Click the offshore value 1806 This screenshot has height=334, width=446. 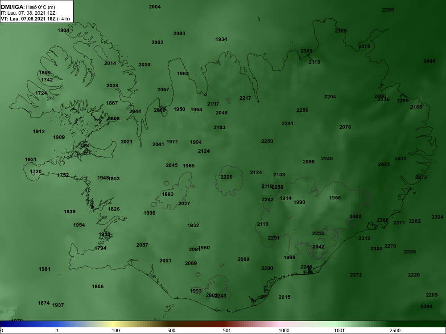98,286
